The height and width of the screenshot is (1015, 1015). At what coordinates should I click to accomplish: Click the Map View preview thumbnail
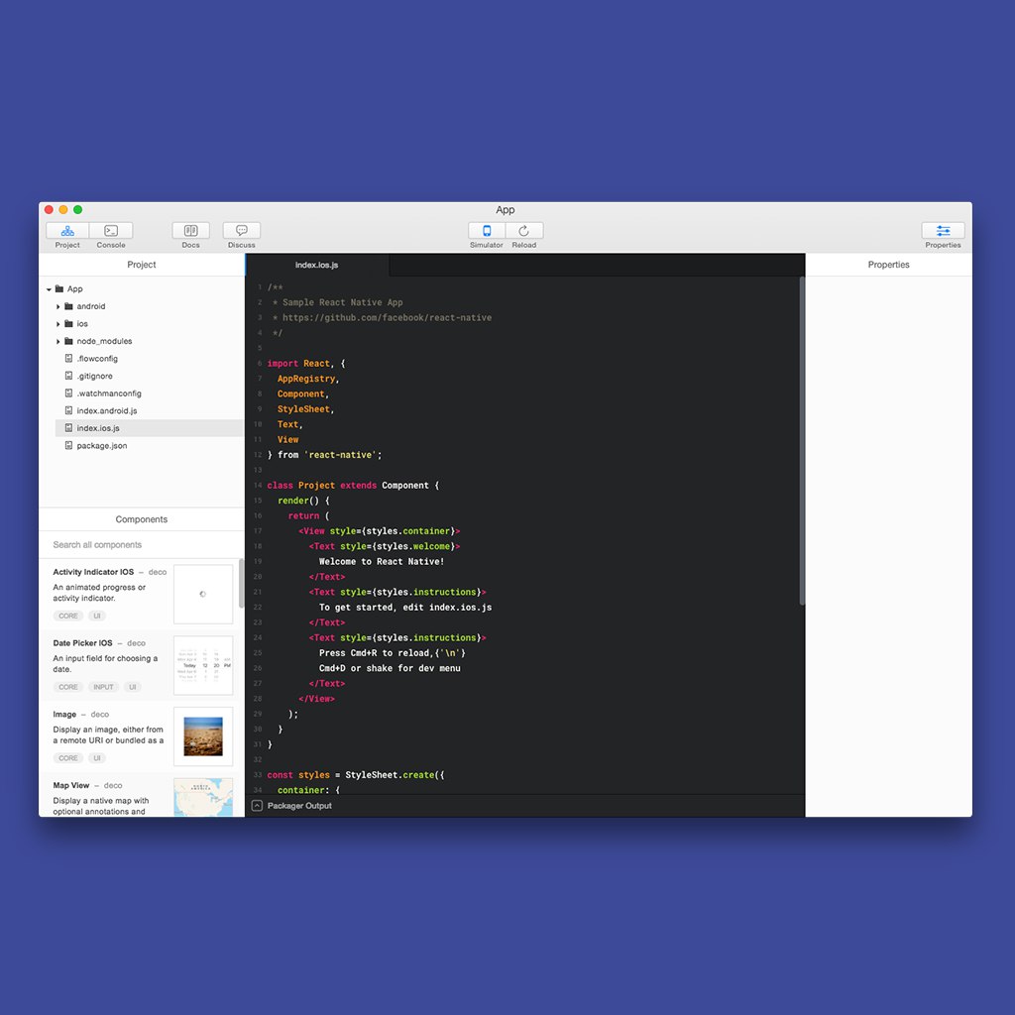[x=203, y=797]
